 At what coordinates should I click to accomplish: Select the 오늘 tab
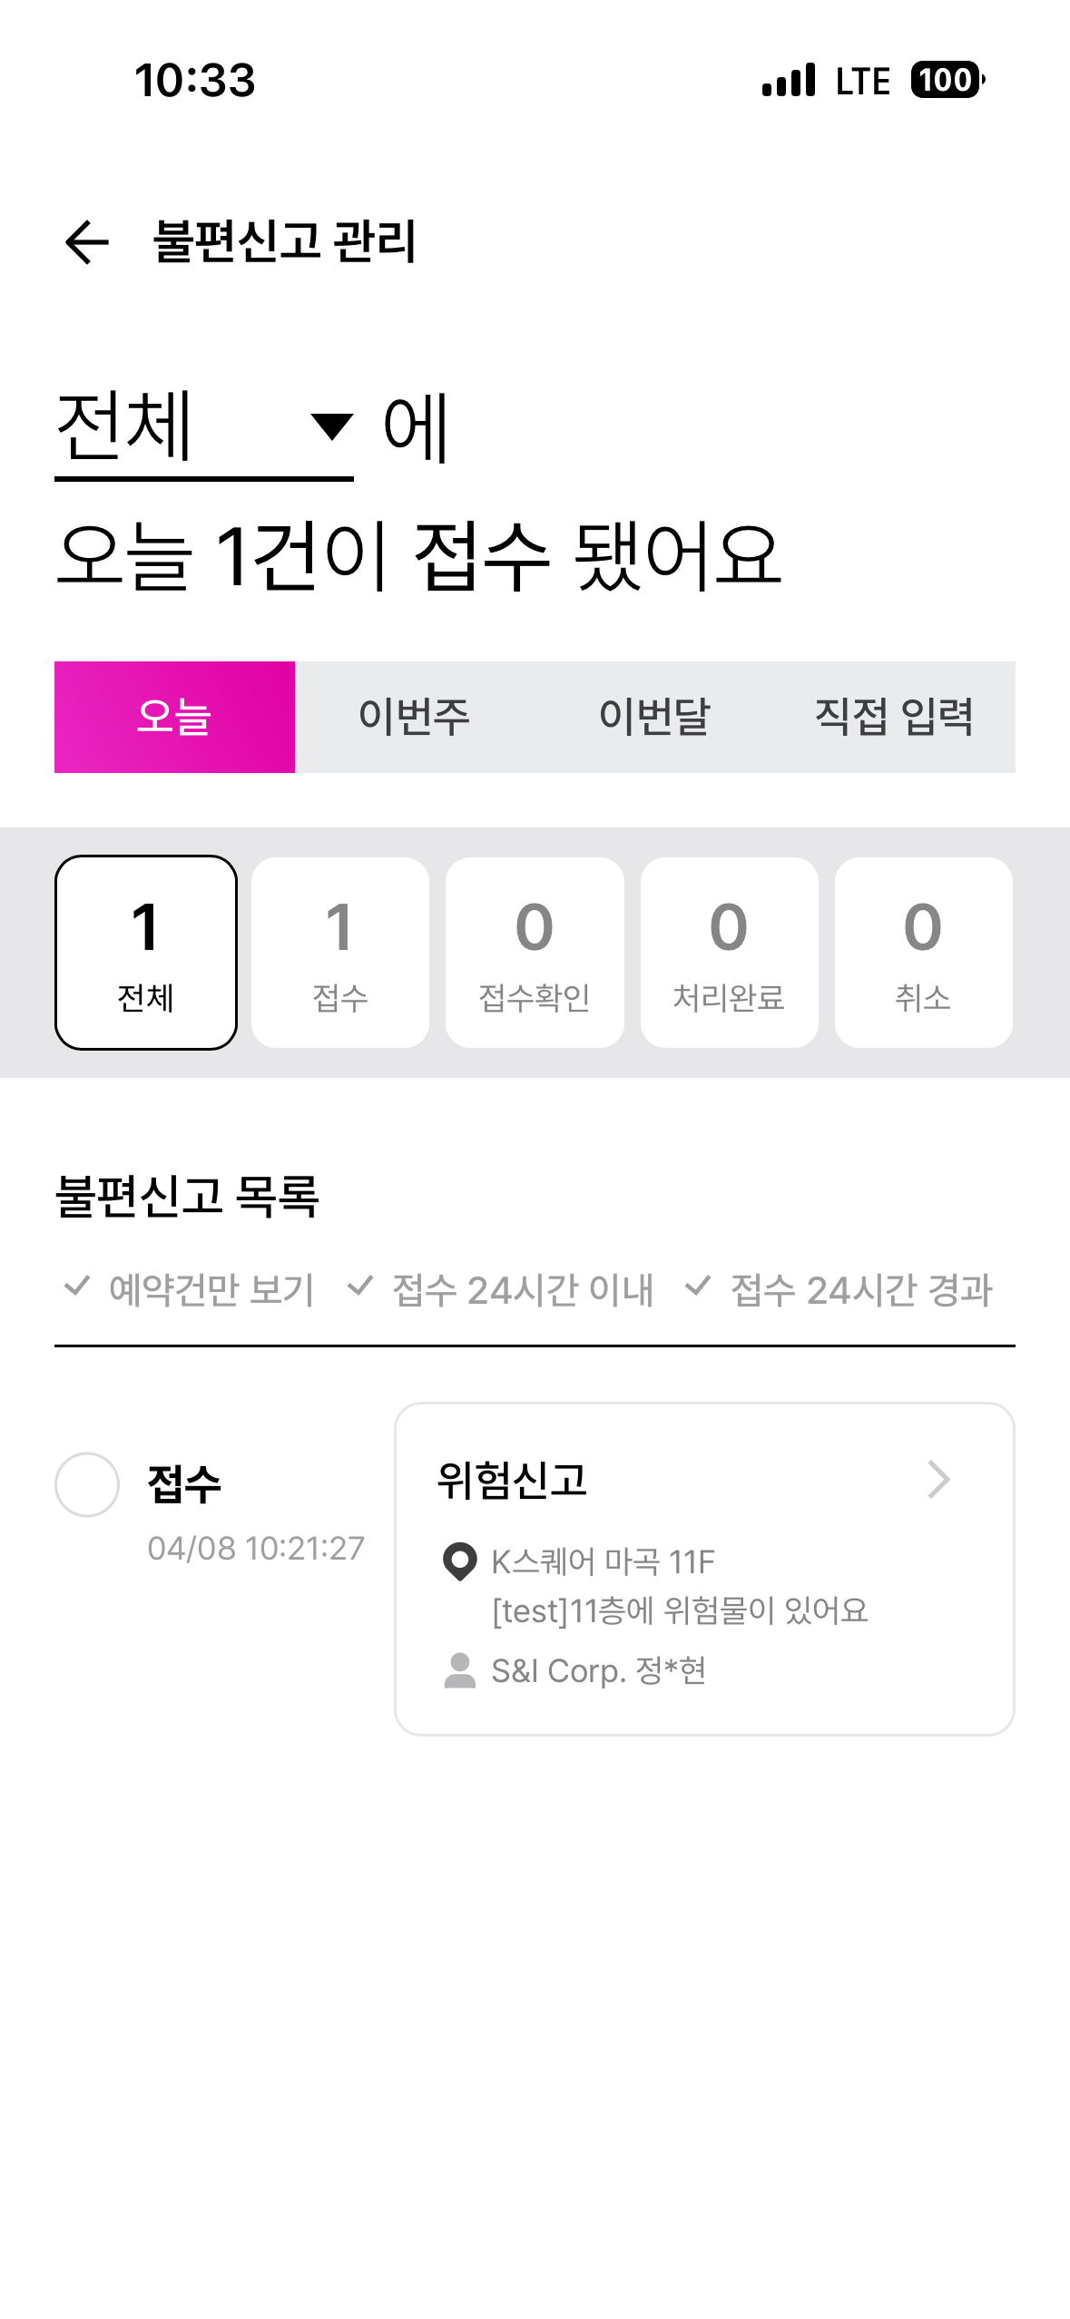pos(174,717)
